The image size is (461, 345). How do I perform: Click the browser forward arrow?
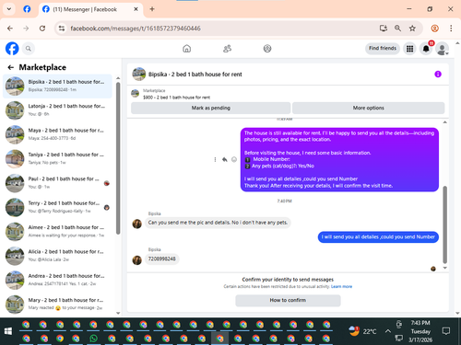coord(26,29)
